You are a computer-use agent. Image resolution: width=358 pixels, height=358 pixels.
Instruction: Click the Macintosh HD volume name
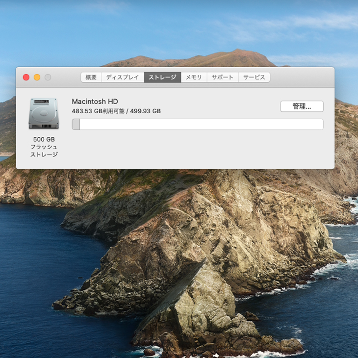[x=95, y=102]
